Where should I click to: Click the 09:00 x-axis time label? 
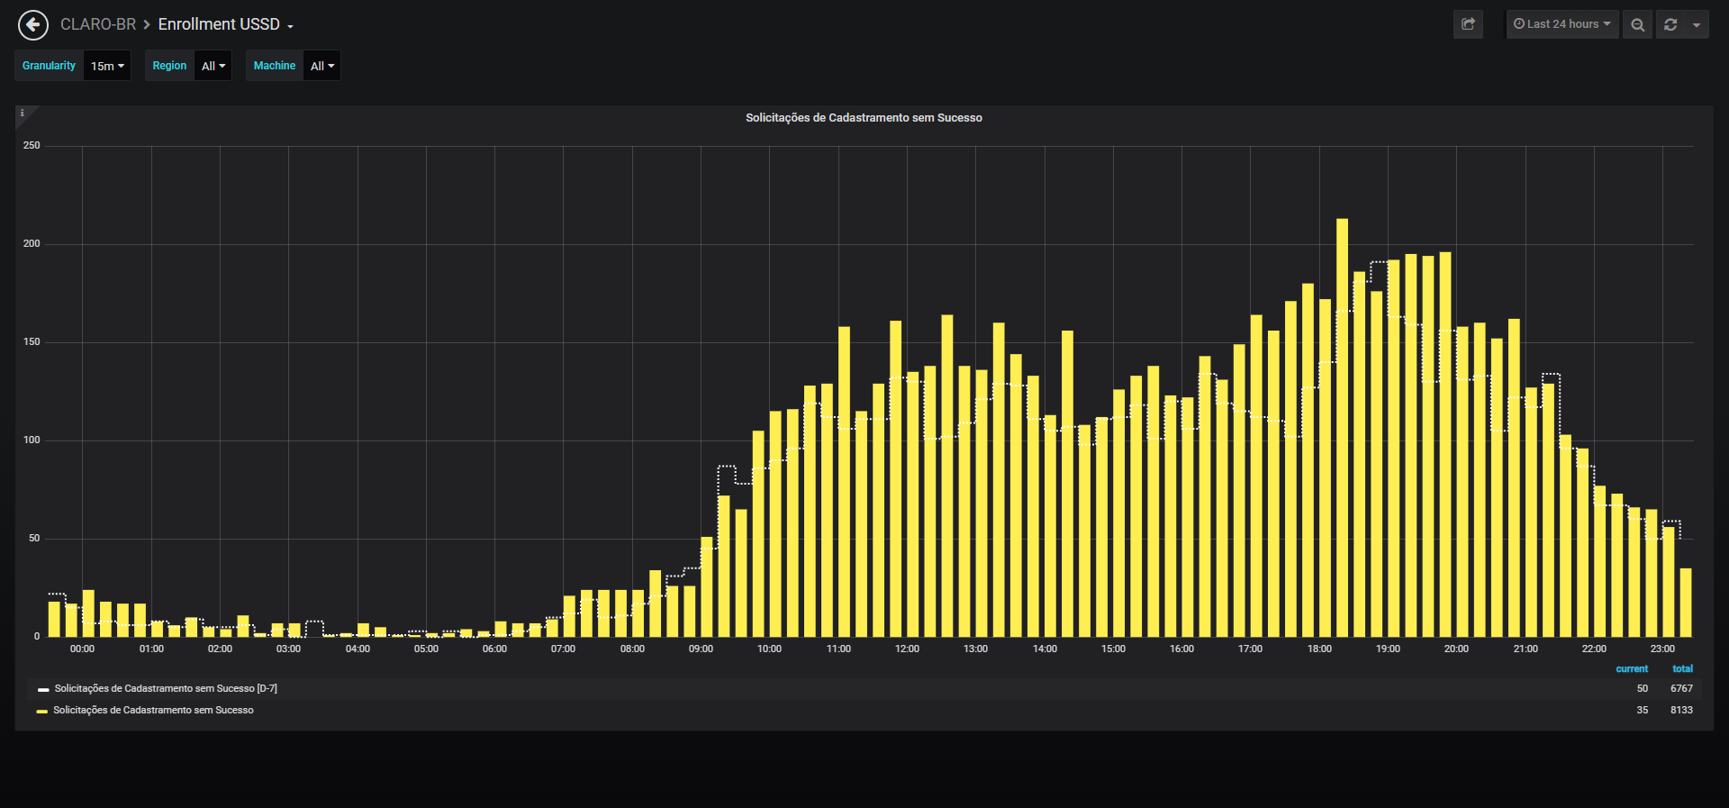point(701,649)
